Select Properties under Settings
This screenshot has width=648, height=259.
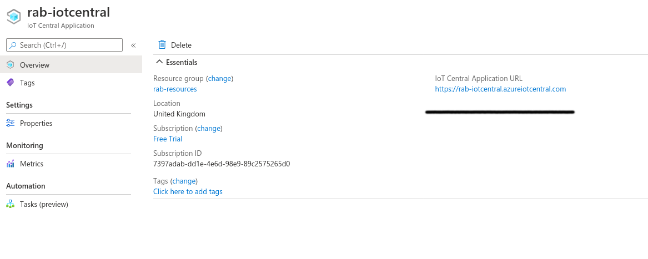coord(36,123)
